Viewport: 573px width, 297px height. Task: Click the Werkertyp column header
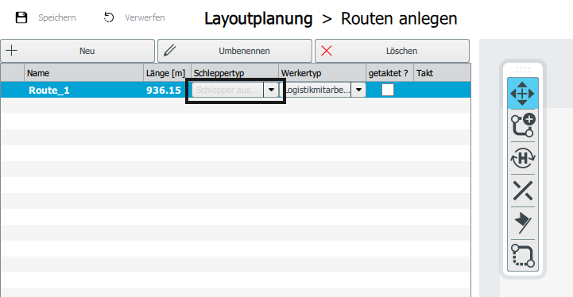coord(323,73)
